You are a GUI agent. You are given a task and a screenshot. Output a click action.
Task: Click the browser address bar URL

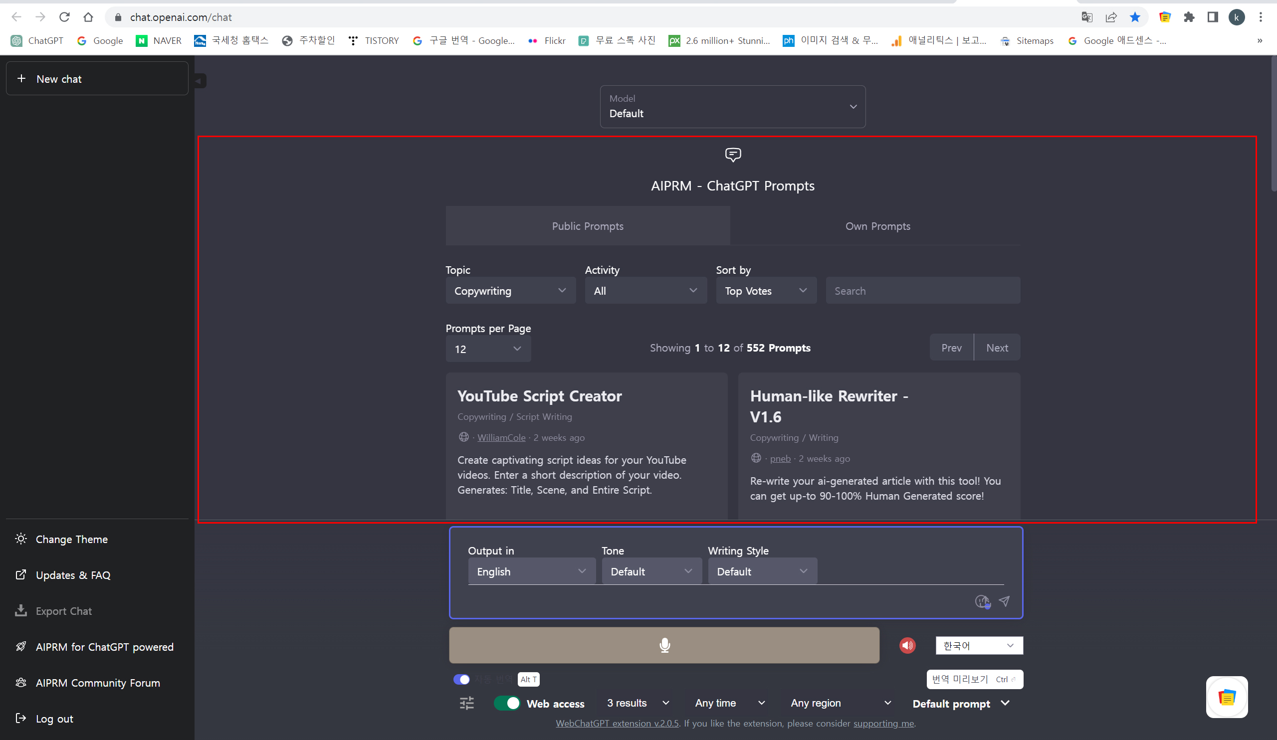(x=181, y=17)
